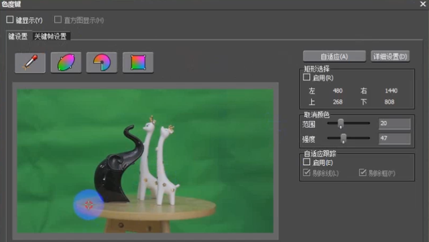Pick the rectangle color range tool

pos(138,63)
